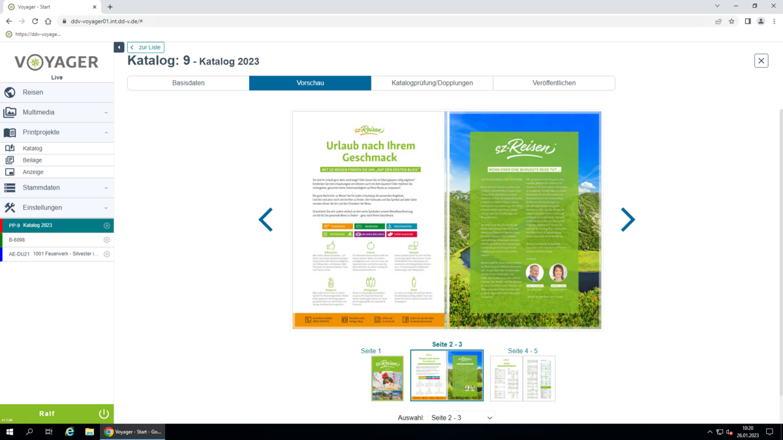This screenshot has height=440, width=783.
Task: Reload the page in browser
Action: pyautogui.click(x=35, y=21)
